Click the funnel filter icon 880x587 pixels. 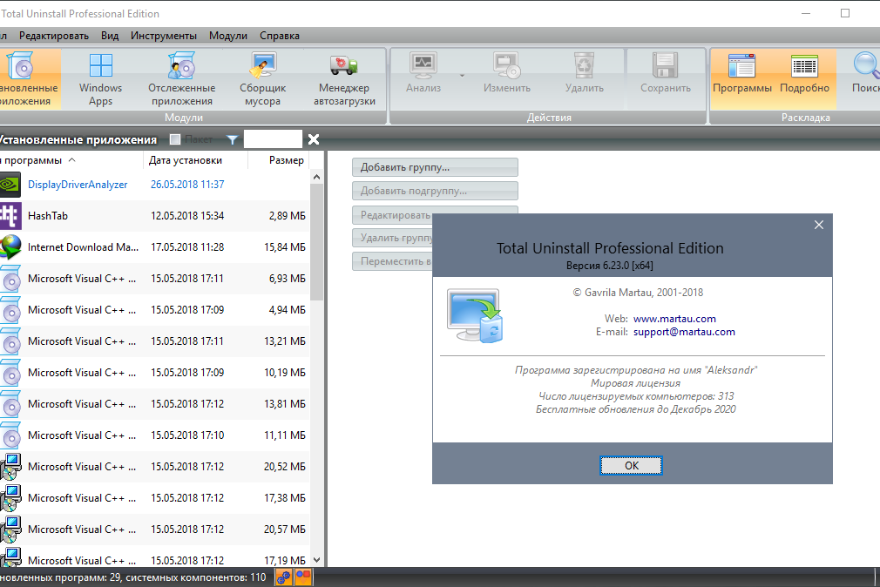pyautogui.click(x=232, y=139)
